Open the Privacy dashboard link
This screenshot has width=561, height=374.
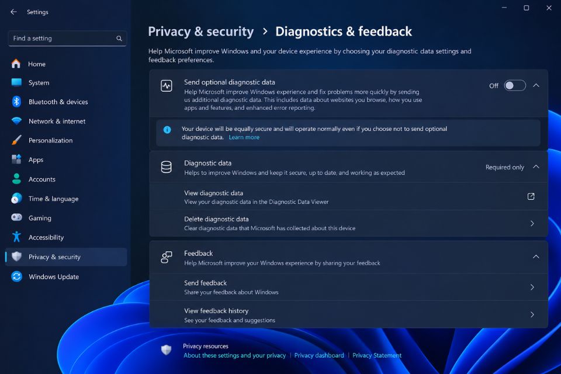319,355
